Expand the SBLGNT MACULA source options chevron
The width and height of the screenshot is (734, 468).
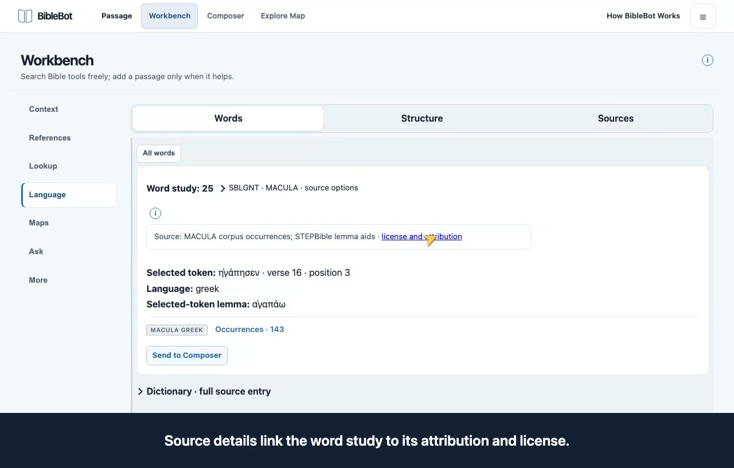[x=223, y=188]
